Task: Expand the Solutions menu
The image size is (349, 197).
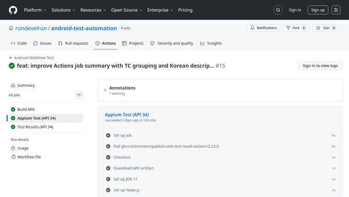Action: pos(64,10)
